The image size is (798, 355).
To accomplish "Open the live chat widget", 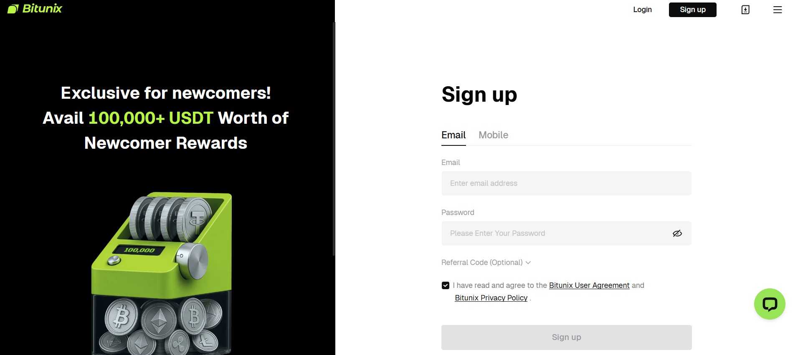I will click(770, 304).
